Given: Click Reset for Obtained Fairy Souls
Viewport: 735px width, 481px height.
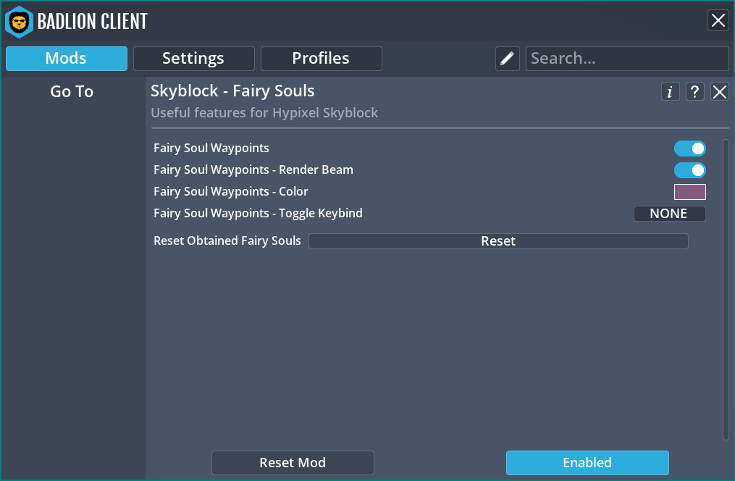Looking at the screenshot, I should (498, 241).
